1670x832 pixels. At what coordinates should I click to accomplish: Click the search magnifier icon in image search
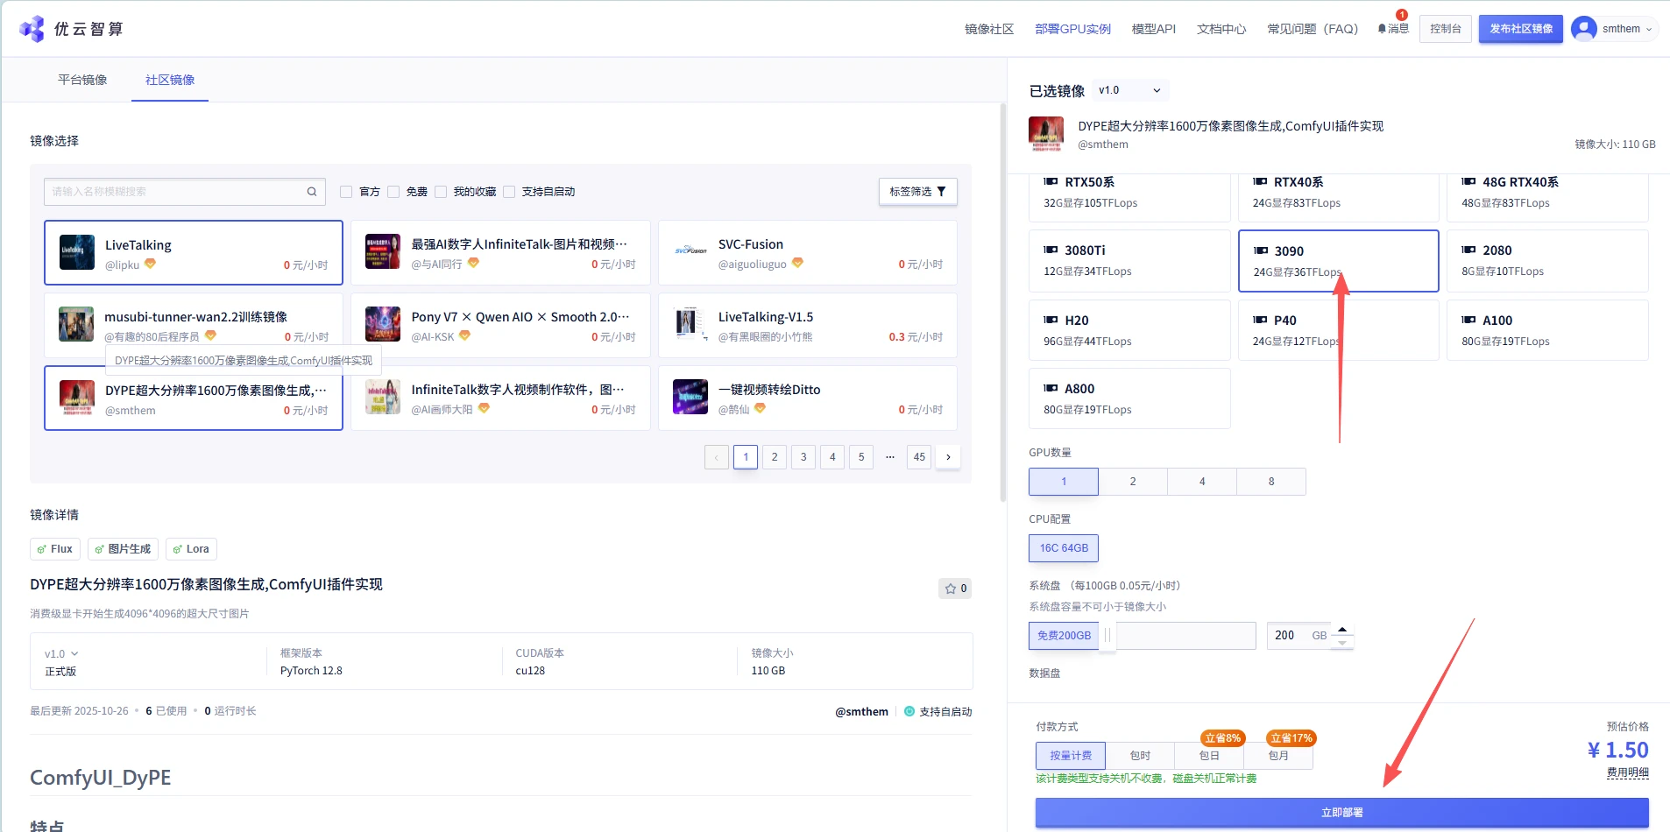tap(312, 192)
